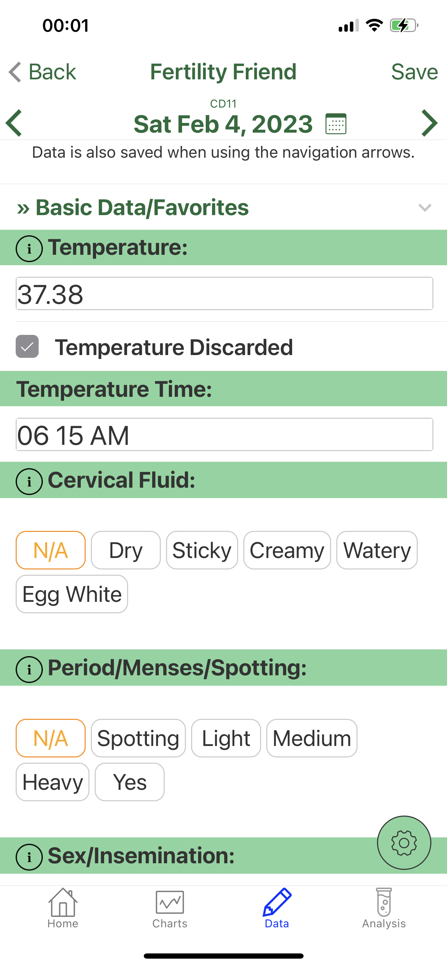Open the Home tab

pyautogui.click(x=63, y=909)
